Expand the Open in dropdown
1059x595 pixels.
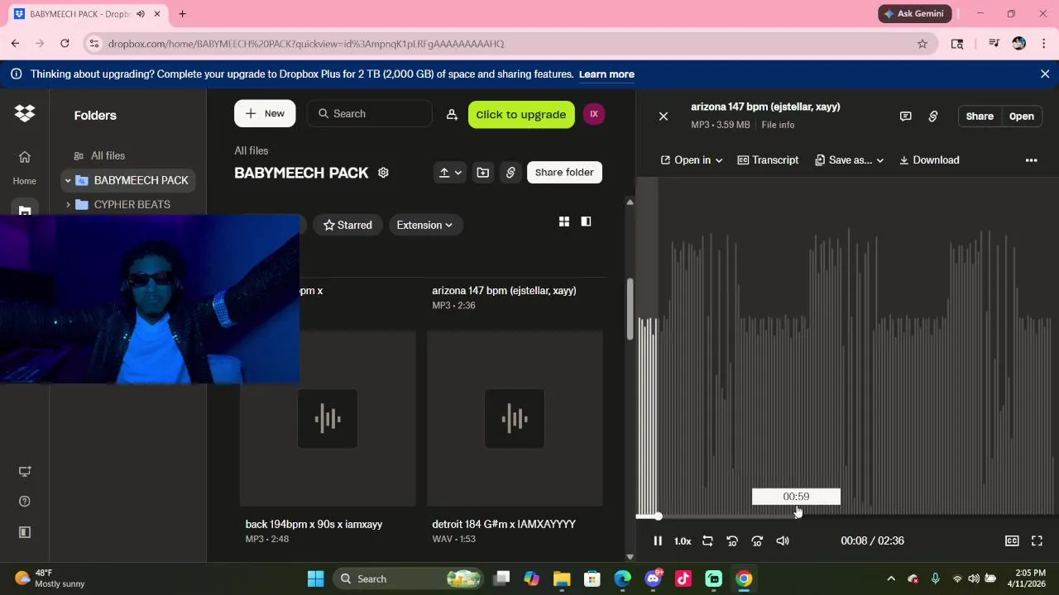point(692,160)
